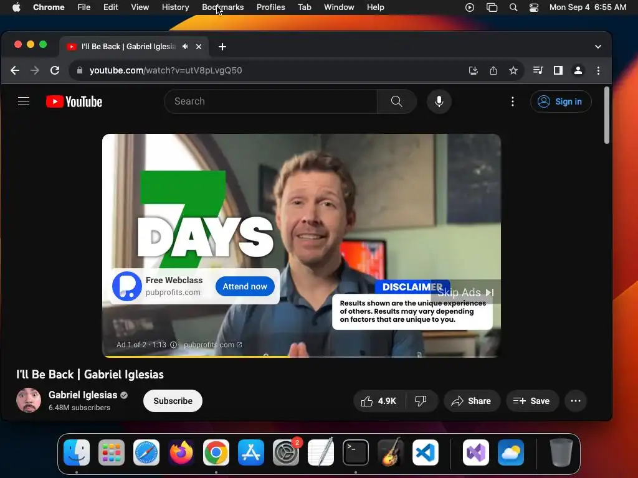Open the YouTube guide hamburger menu
638x478 pixels.
pos(24,101)
